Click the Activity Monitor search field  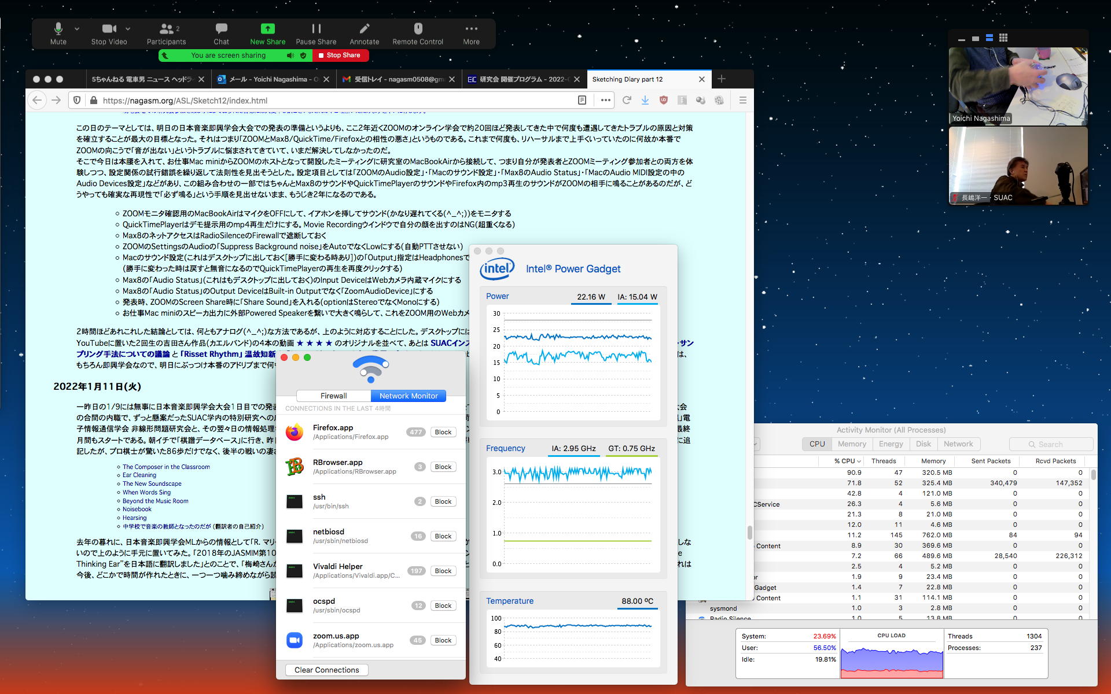pos(1051,444)
